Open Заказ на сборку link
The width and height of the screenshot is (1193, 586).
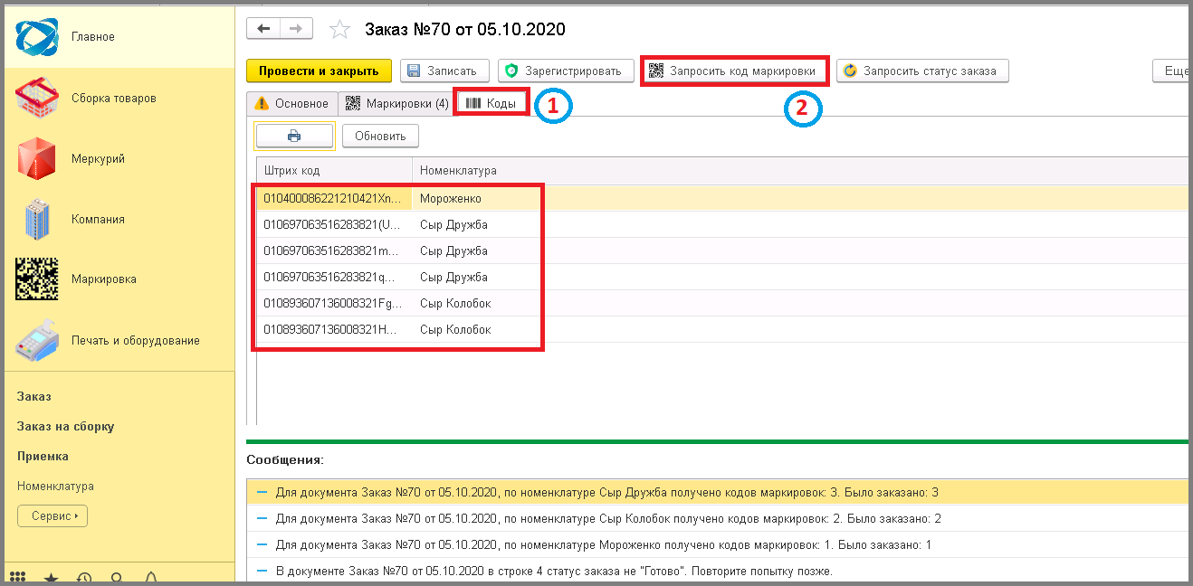pos(66,426)
